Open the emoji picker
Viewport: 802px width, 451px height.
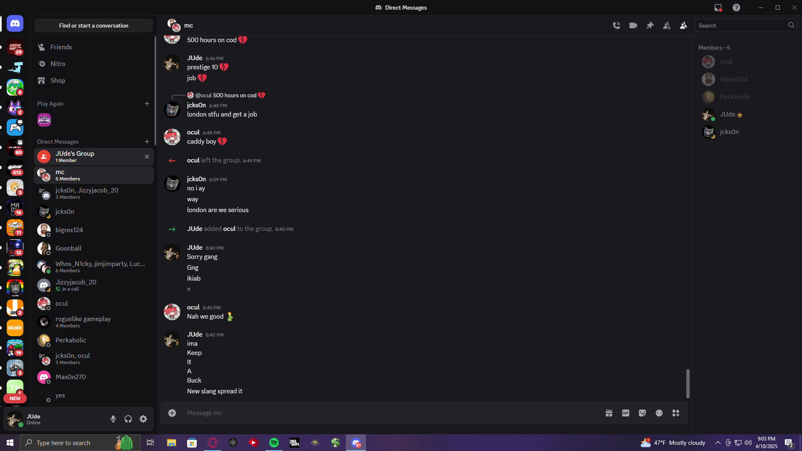659,413
